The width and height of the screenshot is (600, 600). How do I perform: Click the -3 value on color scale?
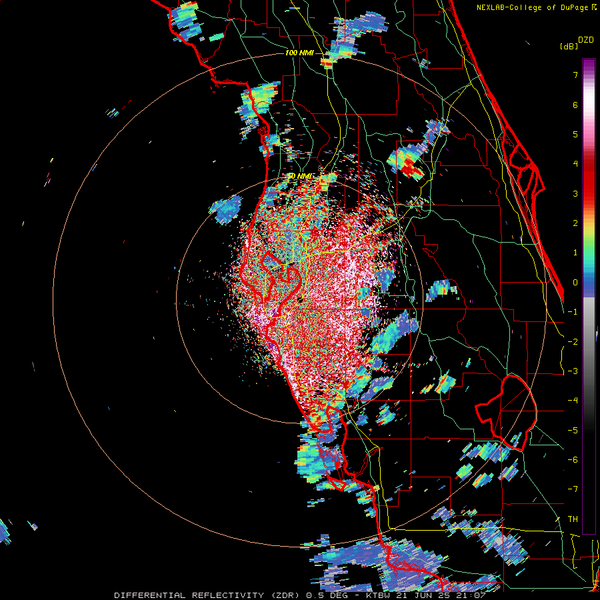point(573,371)
